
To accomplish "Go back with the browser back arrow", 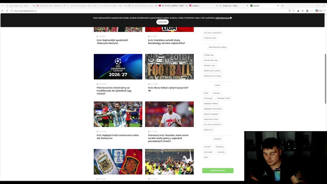I will [3, 11].
